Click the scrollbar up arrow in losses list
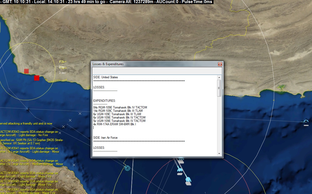This screenshot has width=312, height=194. pyautogui.click(x=219, y=77)
